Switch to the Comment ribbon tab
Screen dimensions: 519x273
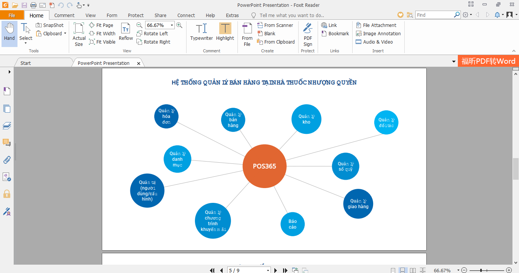point(64,15)
